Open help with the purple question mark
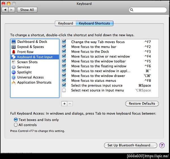 (162, 145)
